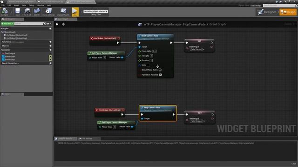298x167 pixels.
Task: Add Event Dispatcher with plus icon
Action: (50, 63)
